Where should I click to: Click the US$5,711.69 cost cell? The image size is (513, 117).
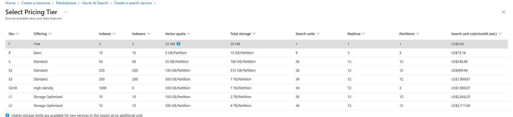461,106
